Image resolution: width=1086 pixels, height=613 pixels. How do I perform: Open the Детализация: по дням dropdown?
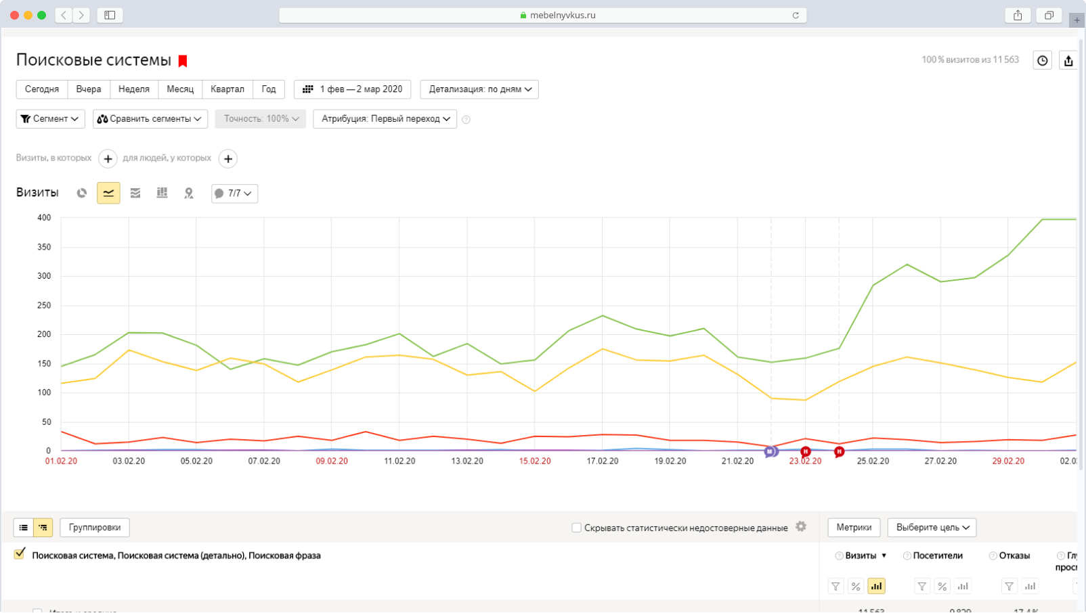pyautogui.click(x=479, y=89)
